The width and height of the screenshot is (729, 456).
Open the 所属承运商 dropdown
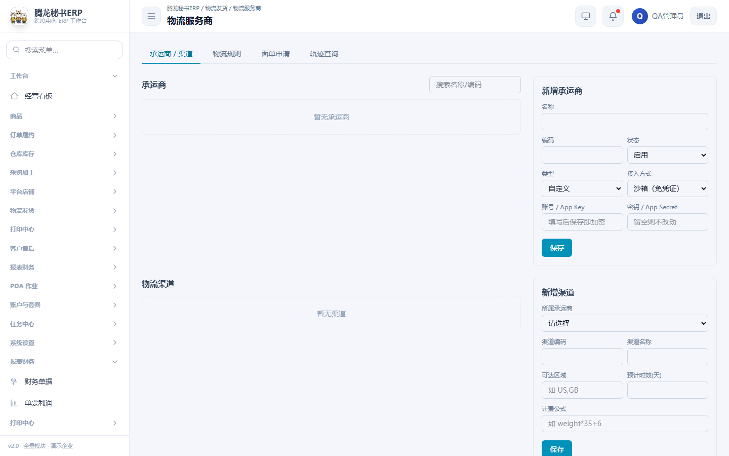[625, 323]
